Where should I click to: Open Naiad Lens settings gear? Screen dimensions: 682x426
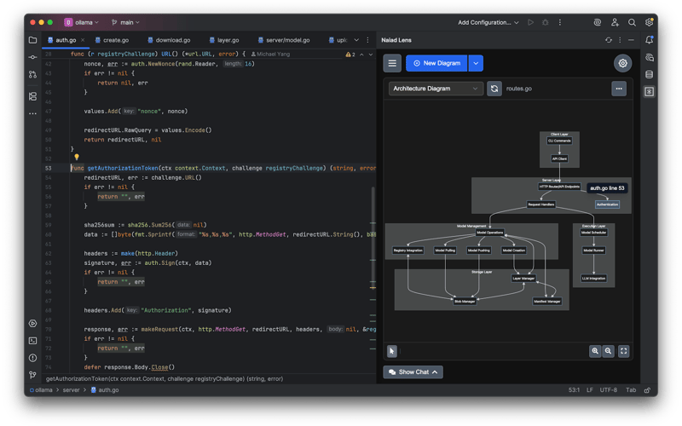[x=622, y=63]
